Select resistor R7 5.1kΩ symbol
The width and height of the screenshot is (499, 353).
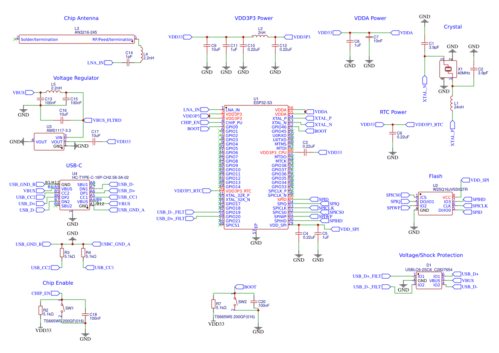(x=213, y=304)
